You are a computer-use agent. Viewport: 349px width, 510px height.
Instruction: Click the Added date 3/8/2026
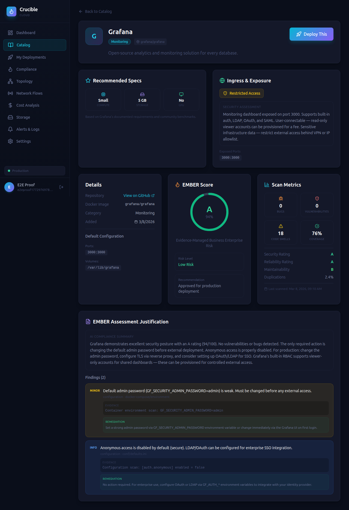(x=145, y=222)
